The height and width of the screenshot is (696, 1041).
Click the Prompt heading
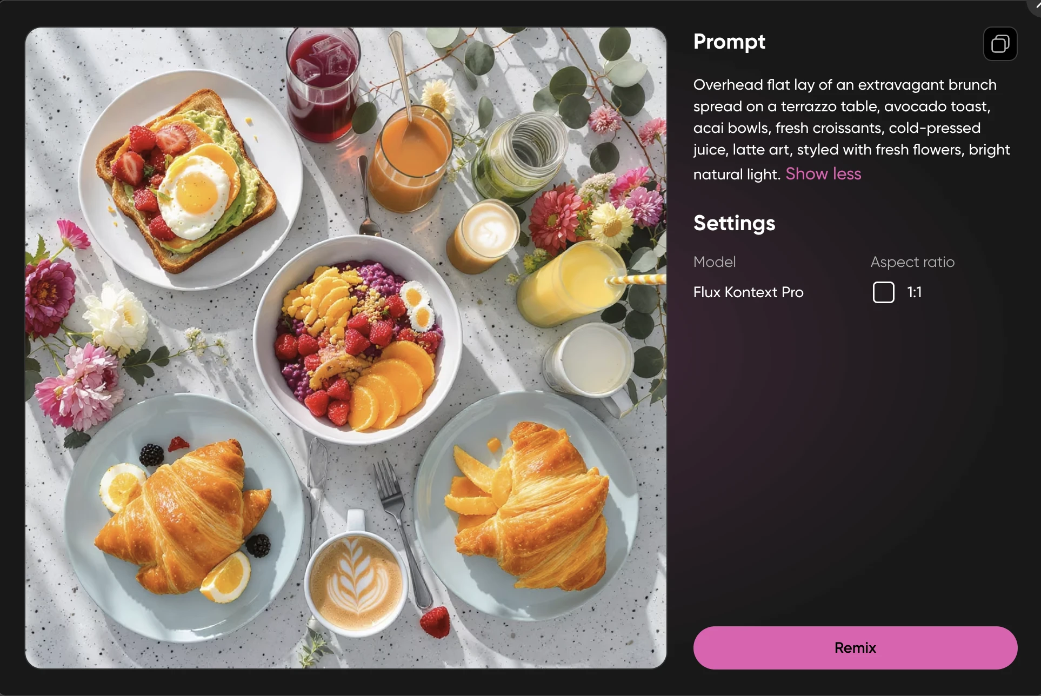(x=729, y=42)
